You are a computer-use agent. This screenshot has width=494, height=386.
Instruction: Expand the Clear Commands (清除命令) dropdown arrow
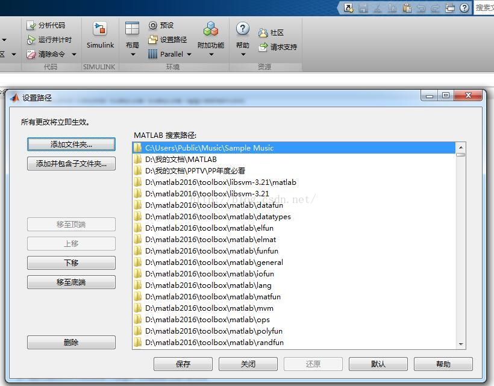coord(74,54)
